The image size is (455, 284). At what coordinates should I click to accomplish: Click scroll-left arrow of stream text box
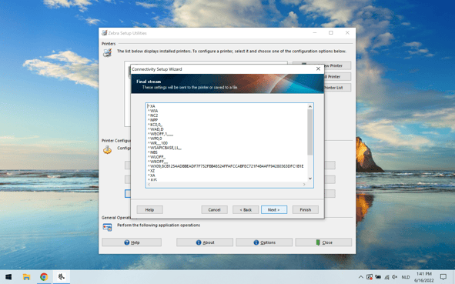point(149,185)
